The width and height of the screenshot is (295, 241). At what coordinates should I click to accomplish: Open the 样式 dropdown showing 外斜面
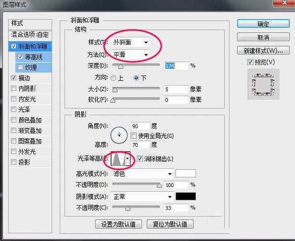tap(130, 42)
